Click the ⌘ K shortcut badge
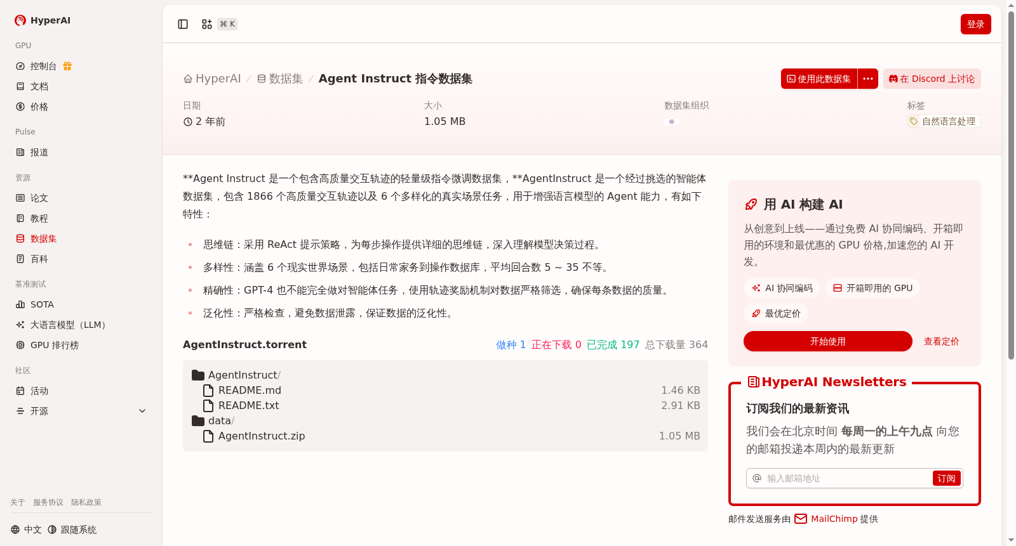 [x=227, y=24]
